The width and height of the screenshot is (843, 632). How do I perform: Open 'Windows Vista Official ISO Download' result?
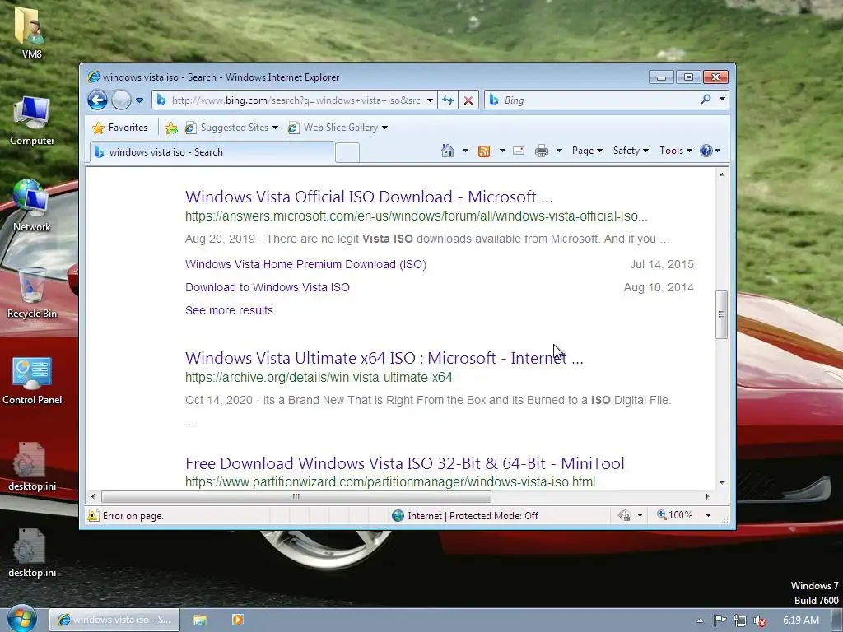pos(369,197)
